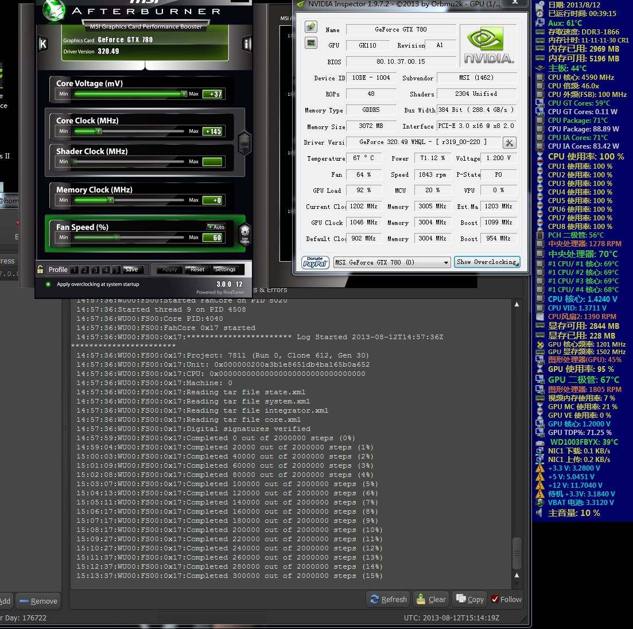Click the Remove button
The width and height of the screenshot is (633, 629).
pyautogui.click(x=39, y=601)
